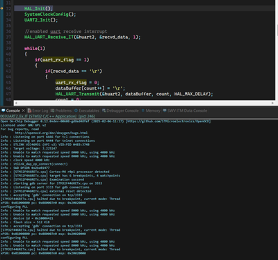278x260 pixels.
Task: Click the editor horizontal scrollbar left arrow
Action: point(16,103)
